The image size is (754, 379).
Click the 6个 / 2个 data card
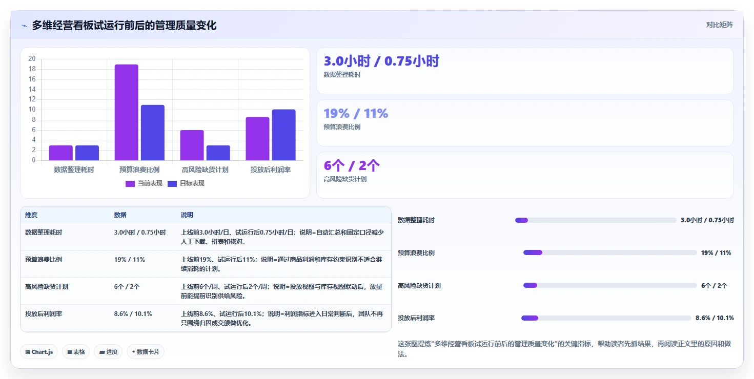(525, 175)
